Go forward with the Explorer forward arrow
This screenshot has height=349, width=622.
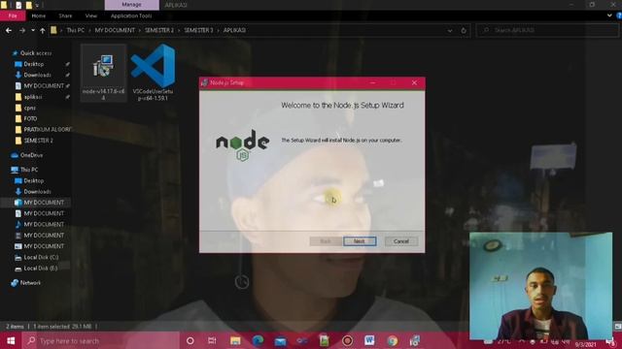coord(22,30)
